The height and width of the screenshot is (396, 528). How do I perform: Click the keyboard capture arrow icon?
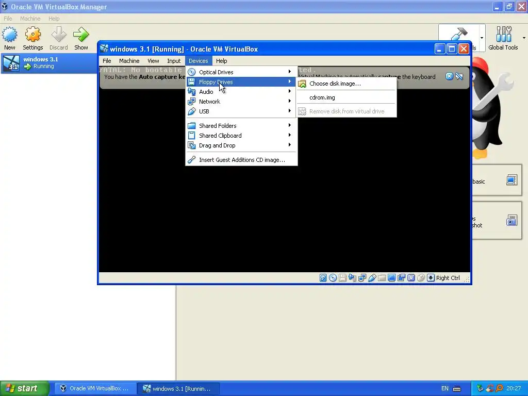[431, 278]
